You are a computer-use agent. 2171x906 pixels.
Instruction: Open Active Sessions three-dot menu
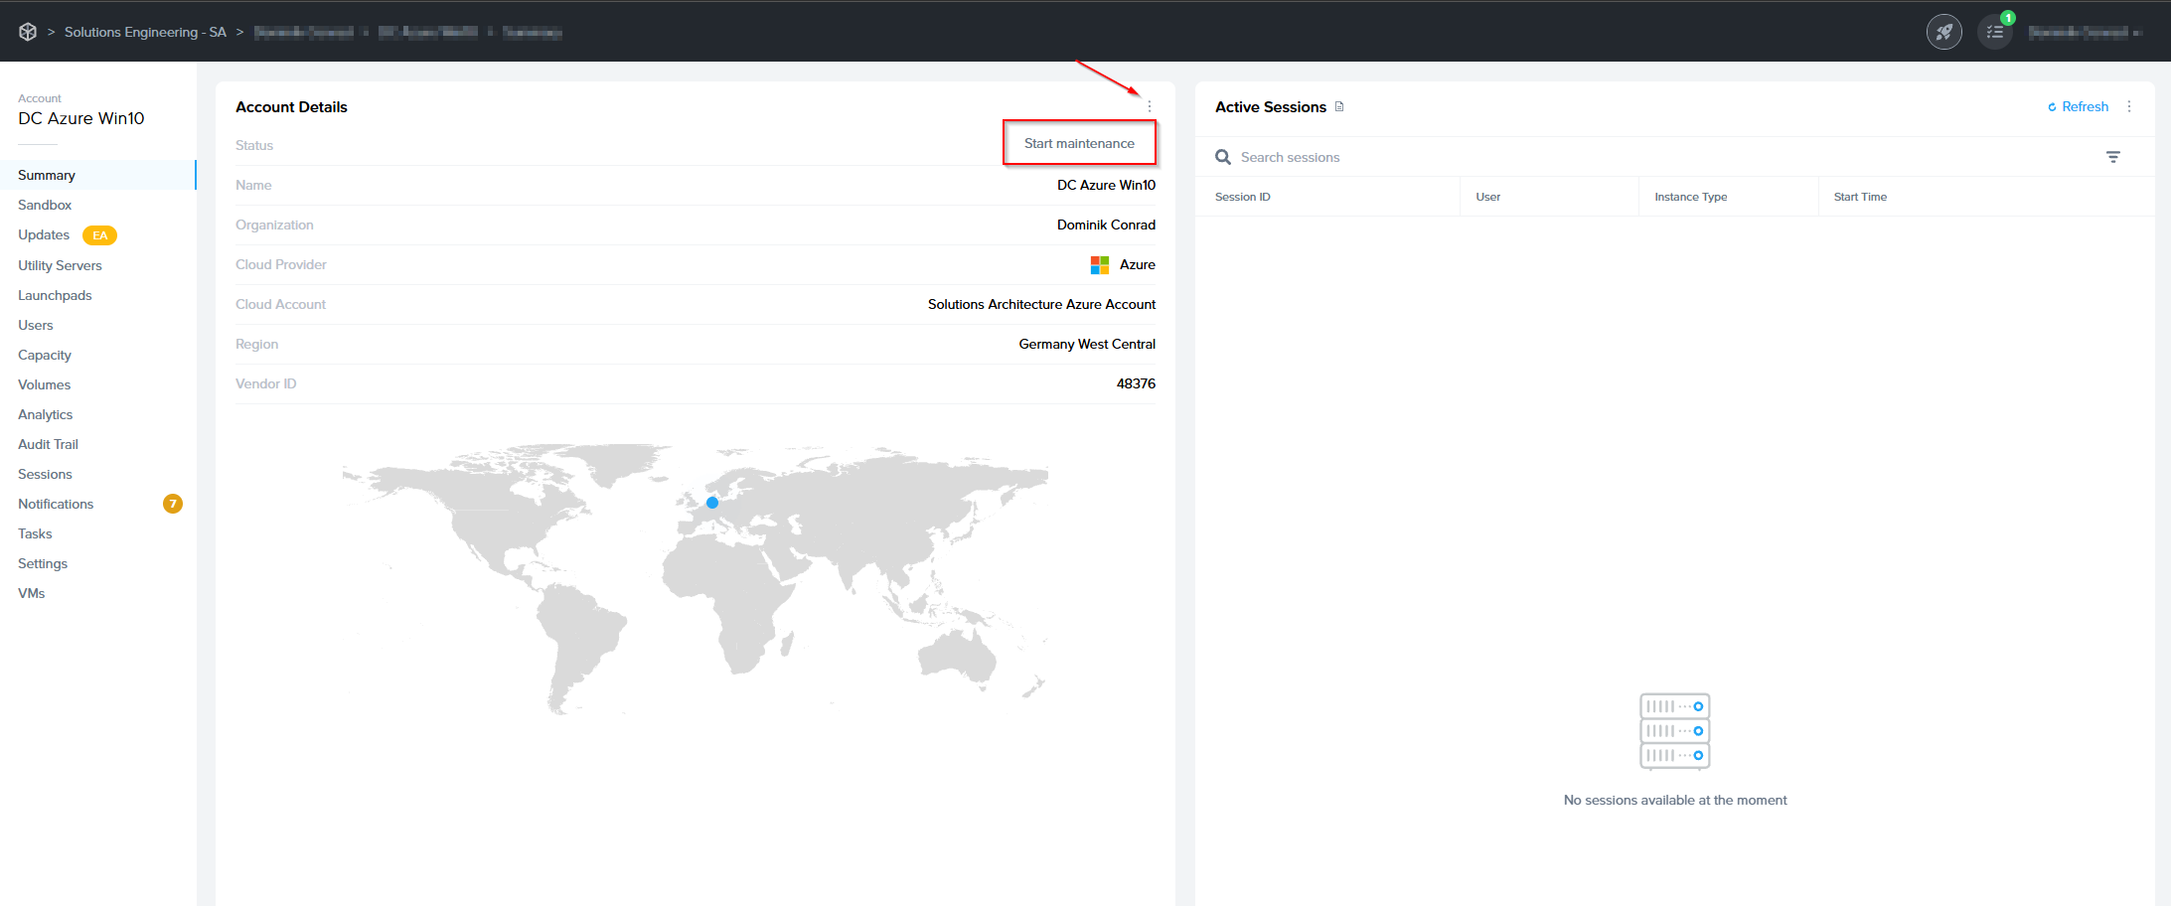coord(2129,106)
